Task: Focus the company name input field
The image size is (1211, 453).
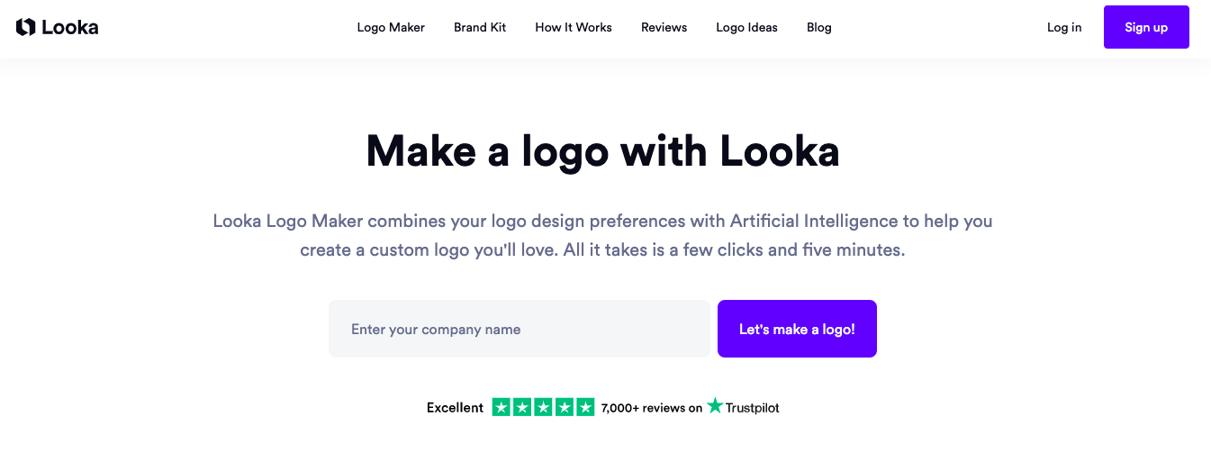Action: click(519, 329)
